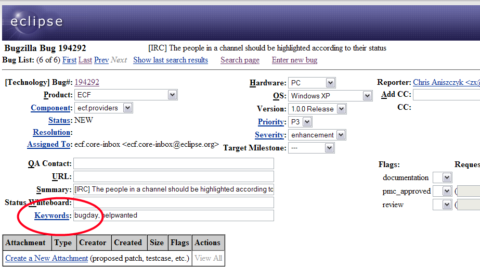This screenshot has width=480, height=267.
Task: Open the Prev bug link
Action: tap(101, 60)
